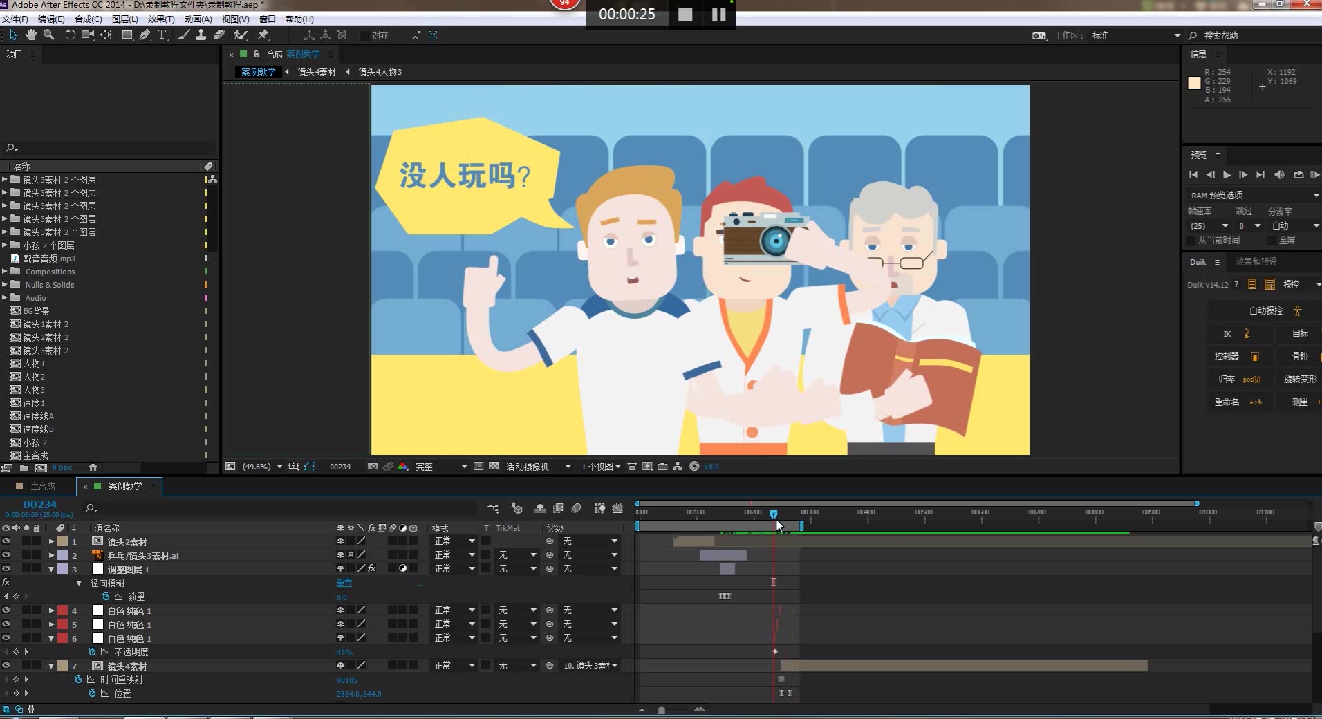Open the 效果(T) menu
This screenshot has height=719, width=1322.
tap(160, 19)
